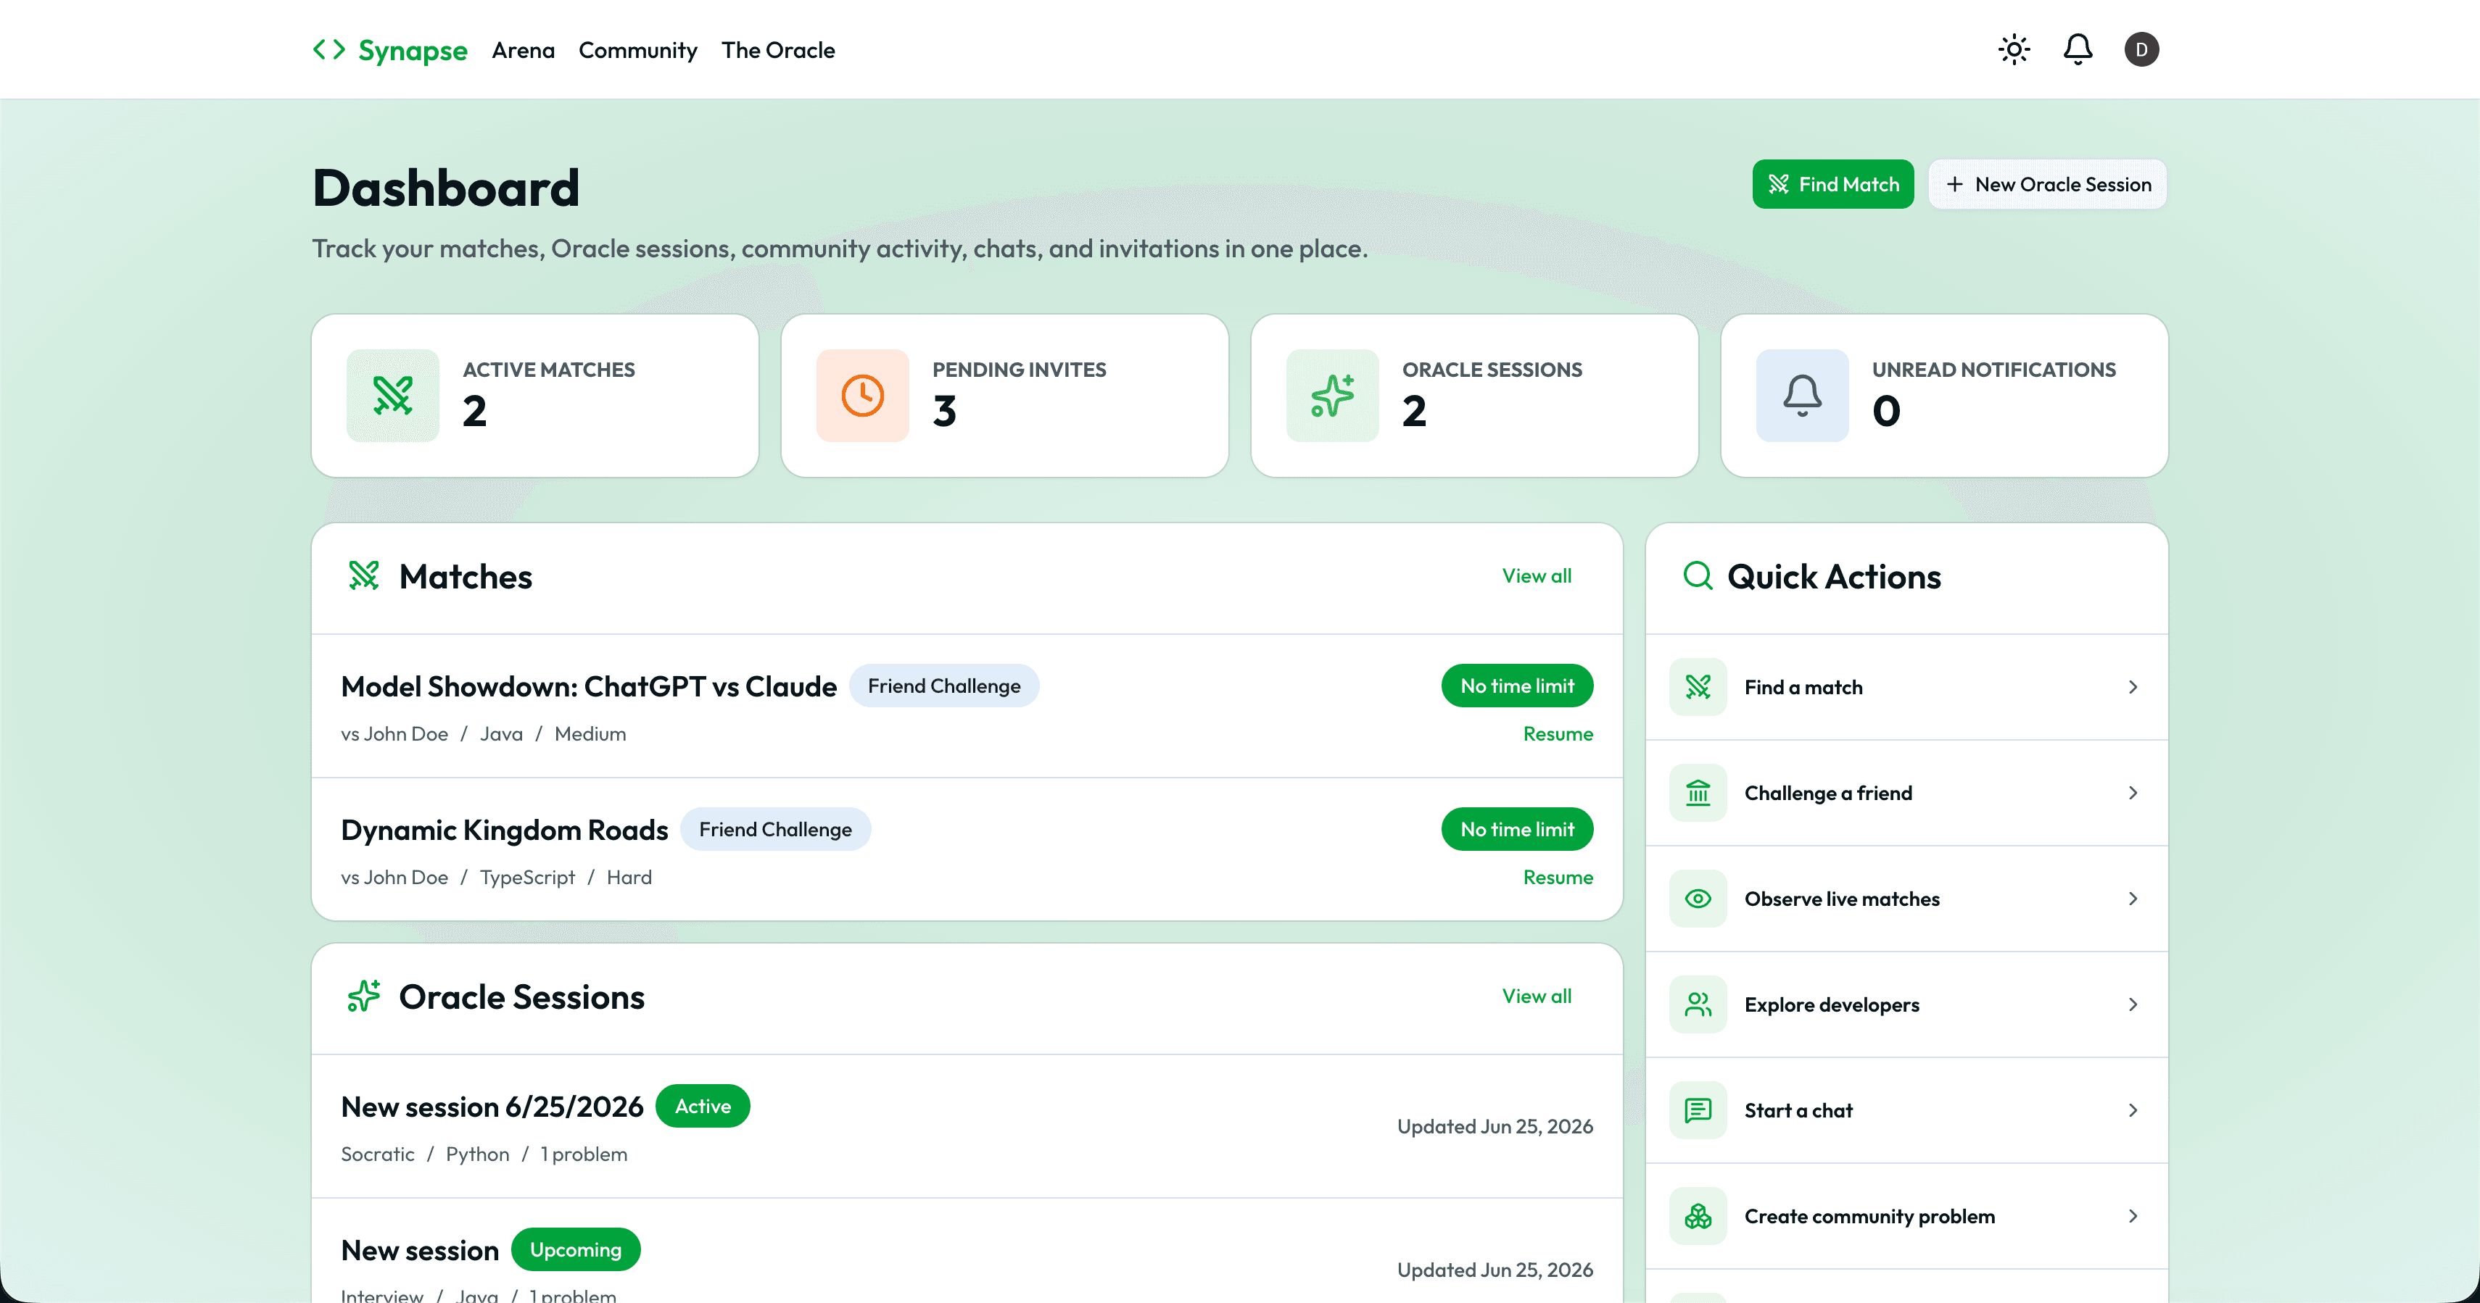Open the user avatar D menu
This screenshot has width=2480, height=1303.
tap(2141, 49)
